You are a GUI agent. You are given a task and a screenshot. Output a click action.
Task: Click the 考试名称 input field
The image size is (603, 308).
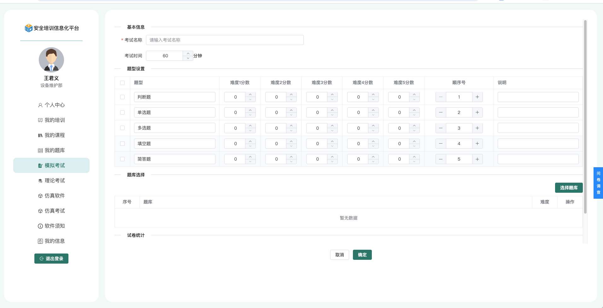tap(225, 40)
